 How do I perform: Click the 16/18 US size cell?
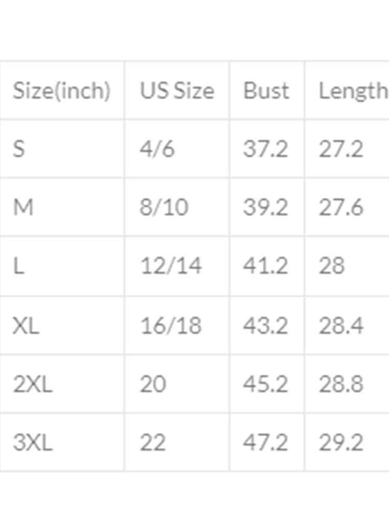click(171, 326)
